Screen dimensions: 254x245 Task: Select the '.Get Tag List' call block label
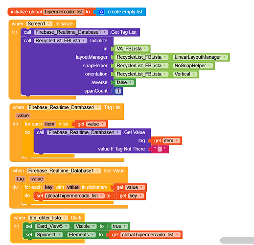click(x=123, y=32)
